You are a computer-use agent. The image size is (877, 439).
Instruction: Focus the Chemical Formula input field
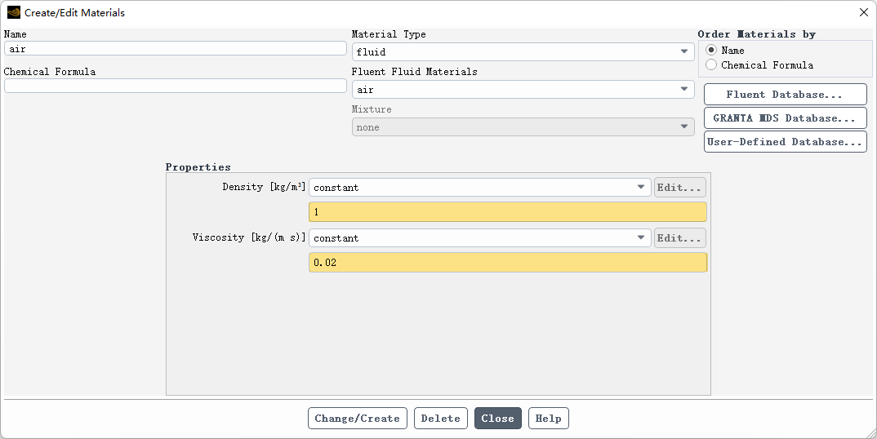(175, 86)
